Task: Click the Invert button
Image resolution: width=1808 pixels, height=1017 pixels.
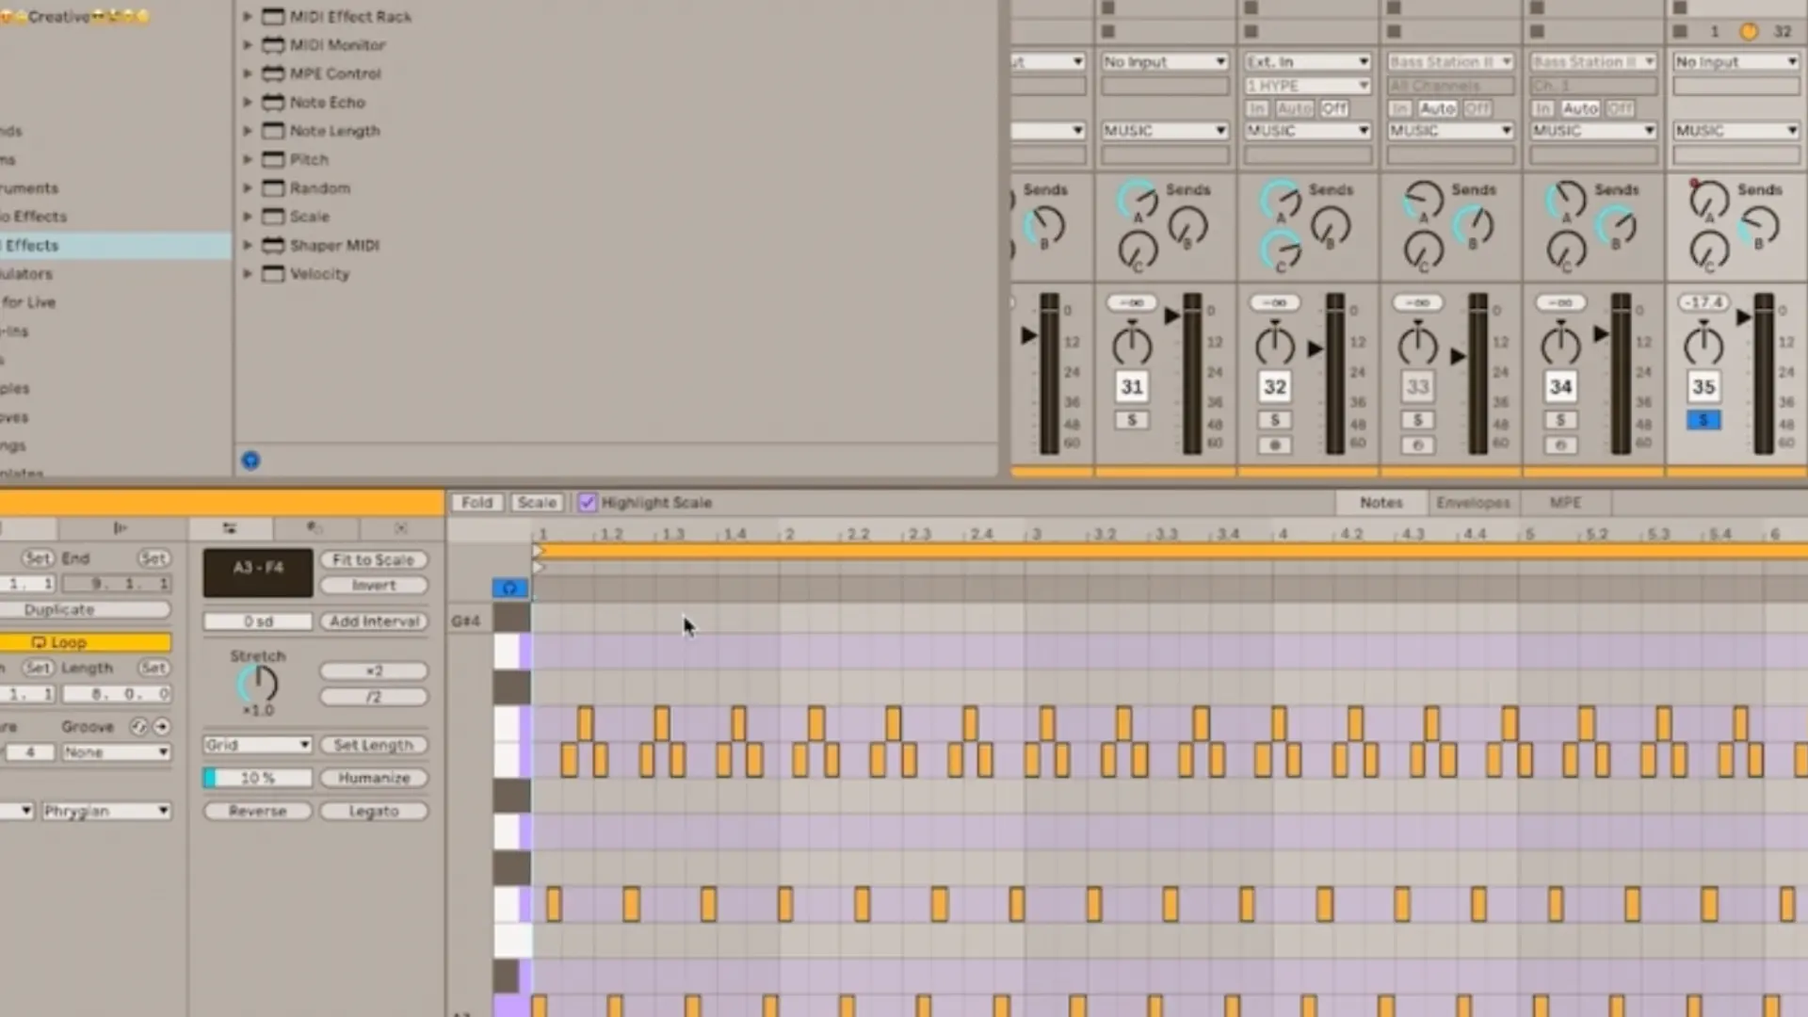Action: coord(373,585)
